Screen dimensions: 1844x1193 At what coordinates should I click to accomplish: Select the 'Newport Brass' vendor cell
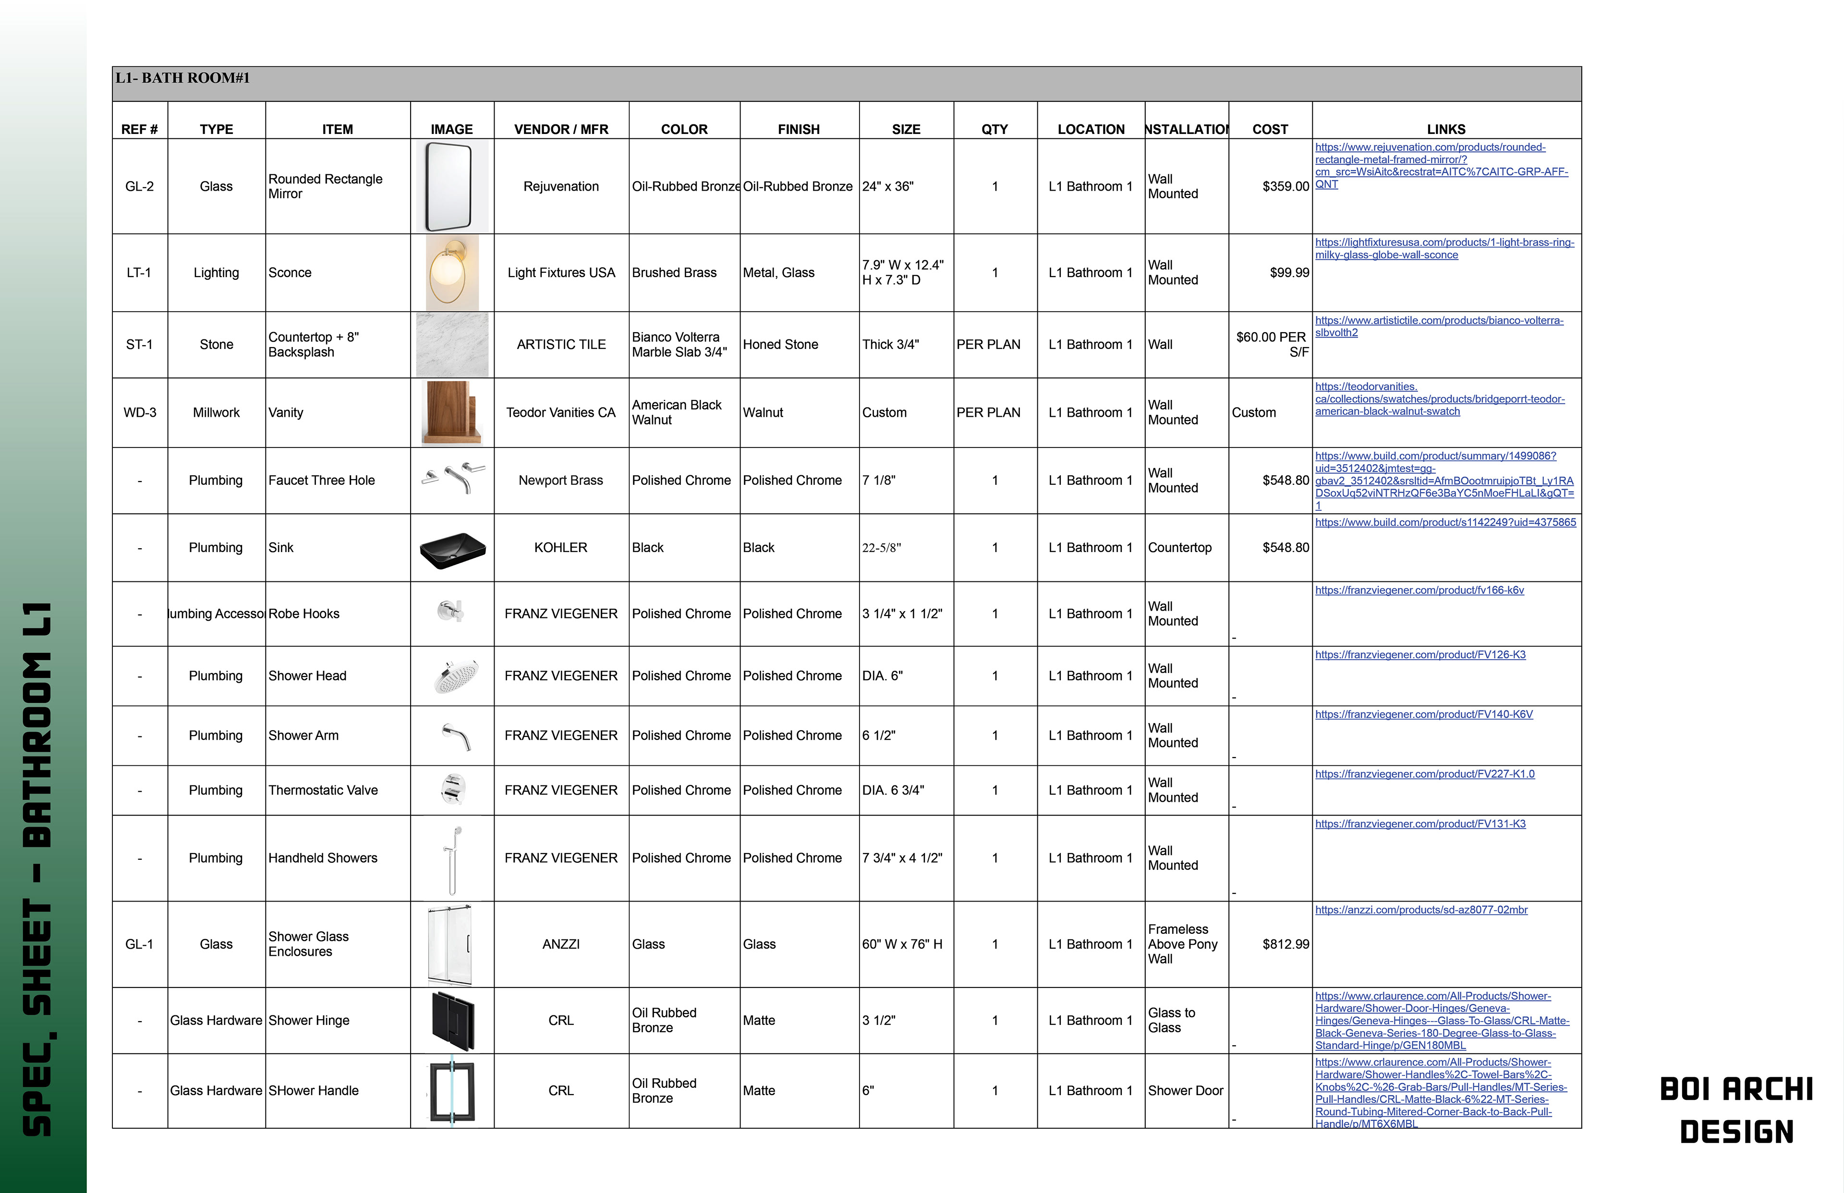[562, 480]
